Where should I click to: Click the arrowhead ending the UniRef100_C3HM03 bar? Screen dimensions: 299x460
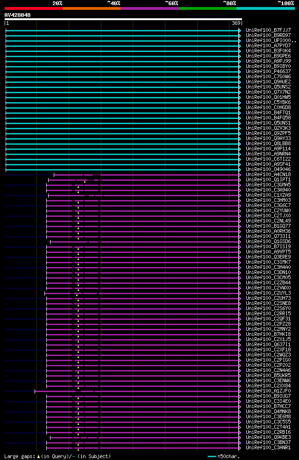240,200
